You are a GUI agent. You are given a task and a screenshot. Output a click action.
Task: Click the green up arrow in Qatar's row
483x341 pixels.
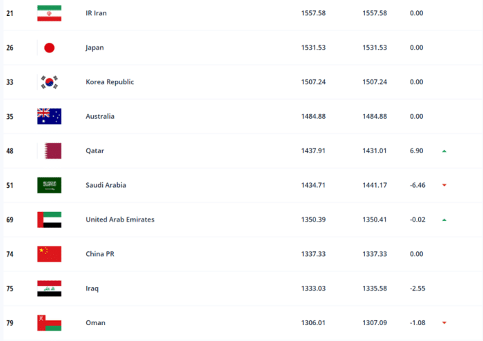[444, 150]
